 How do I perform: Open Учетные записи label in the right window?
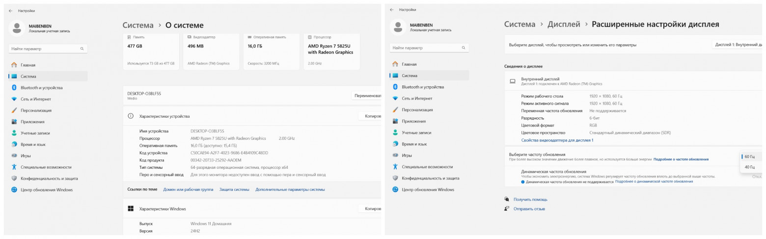pyautogui.click(x=416, y=133)
